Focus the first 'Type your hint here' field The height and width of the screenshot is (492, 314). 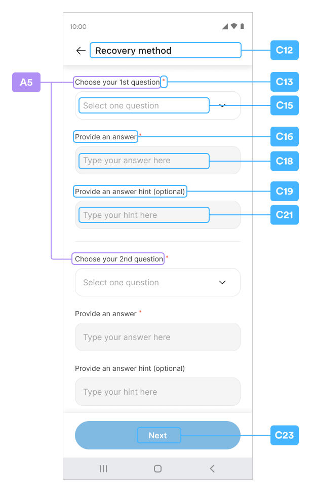coord(157,215)
